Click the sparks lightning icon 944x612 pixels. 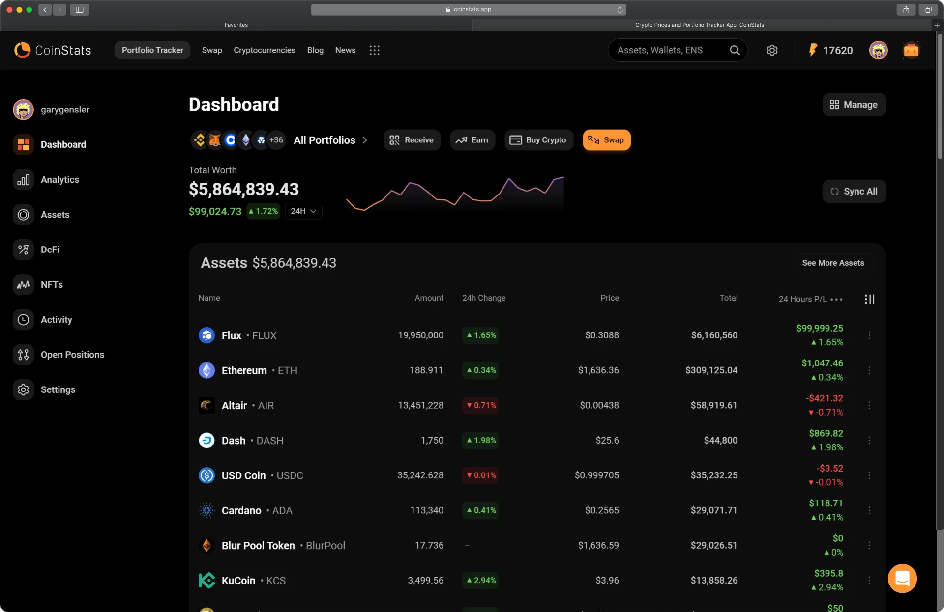click(x=813, y=50)
